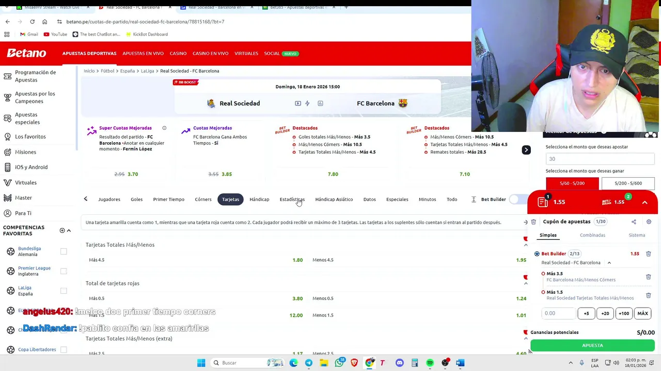Viewport: 661px width, 371px height.
Task: Remove the Más 1.5 tarjetas selection
Action: pyautogui.click(x=648, y=295)
